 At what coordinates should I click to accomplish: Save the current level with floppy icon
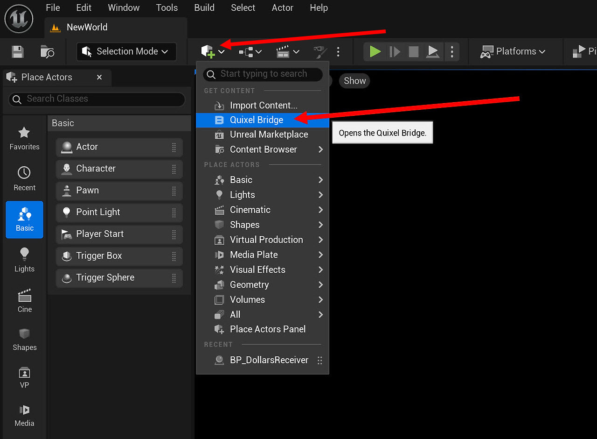(x=18, y=51)
